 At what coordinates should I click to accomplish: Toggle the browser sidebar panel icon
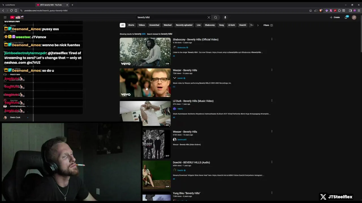[x=350, y=10]
